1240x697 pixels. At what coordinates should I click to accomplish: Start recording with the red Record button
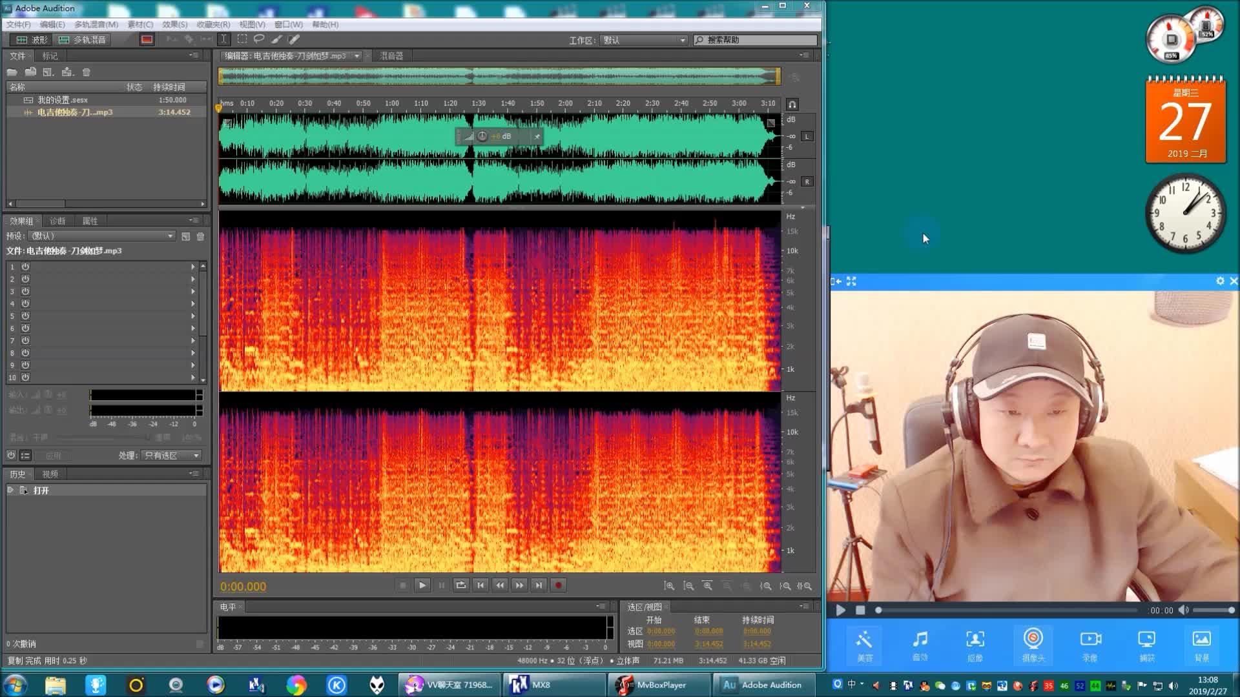point(559,585)
